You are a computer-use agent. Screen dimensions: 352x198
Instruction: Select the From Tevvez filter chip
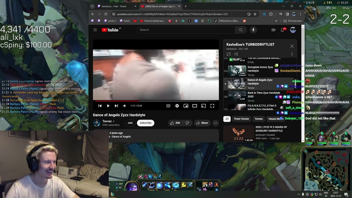tap(241, 119)
